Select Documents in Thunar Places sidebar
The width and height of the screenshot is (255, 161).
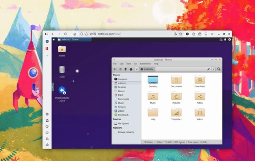coord(127,99)
